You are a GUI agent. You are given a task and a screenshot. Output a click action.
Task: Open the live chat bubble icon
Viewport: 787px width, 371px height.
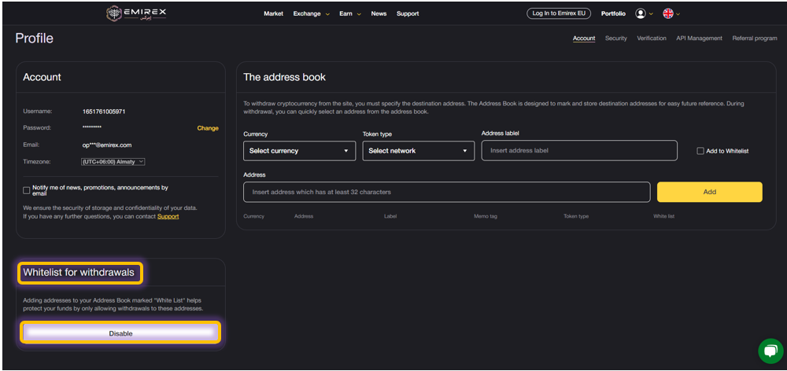coord(770,351)
